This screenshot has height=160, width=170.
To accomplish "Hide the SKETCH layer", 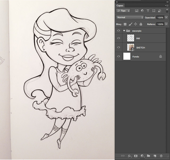I will (x=118, y=47).
